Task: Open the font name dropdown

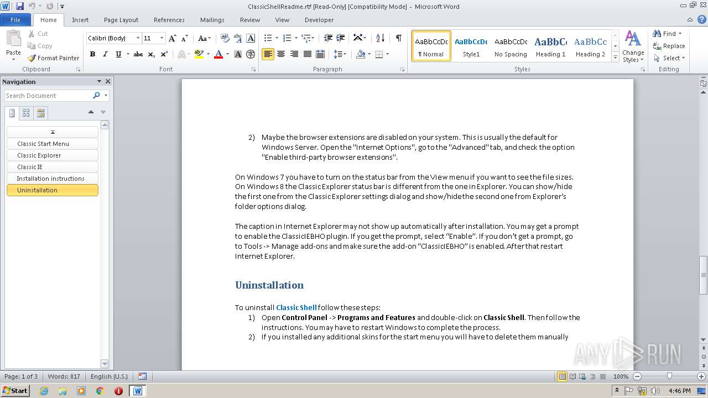Action: (138, 38)
